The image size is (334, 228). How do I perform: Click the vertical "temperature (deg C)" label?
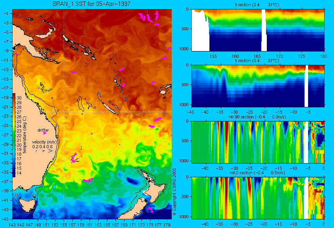point(24,135)
